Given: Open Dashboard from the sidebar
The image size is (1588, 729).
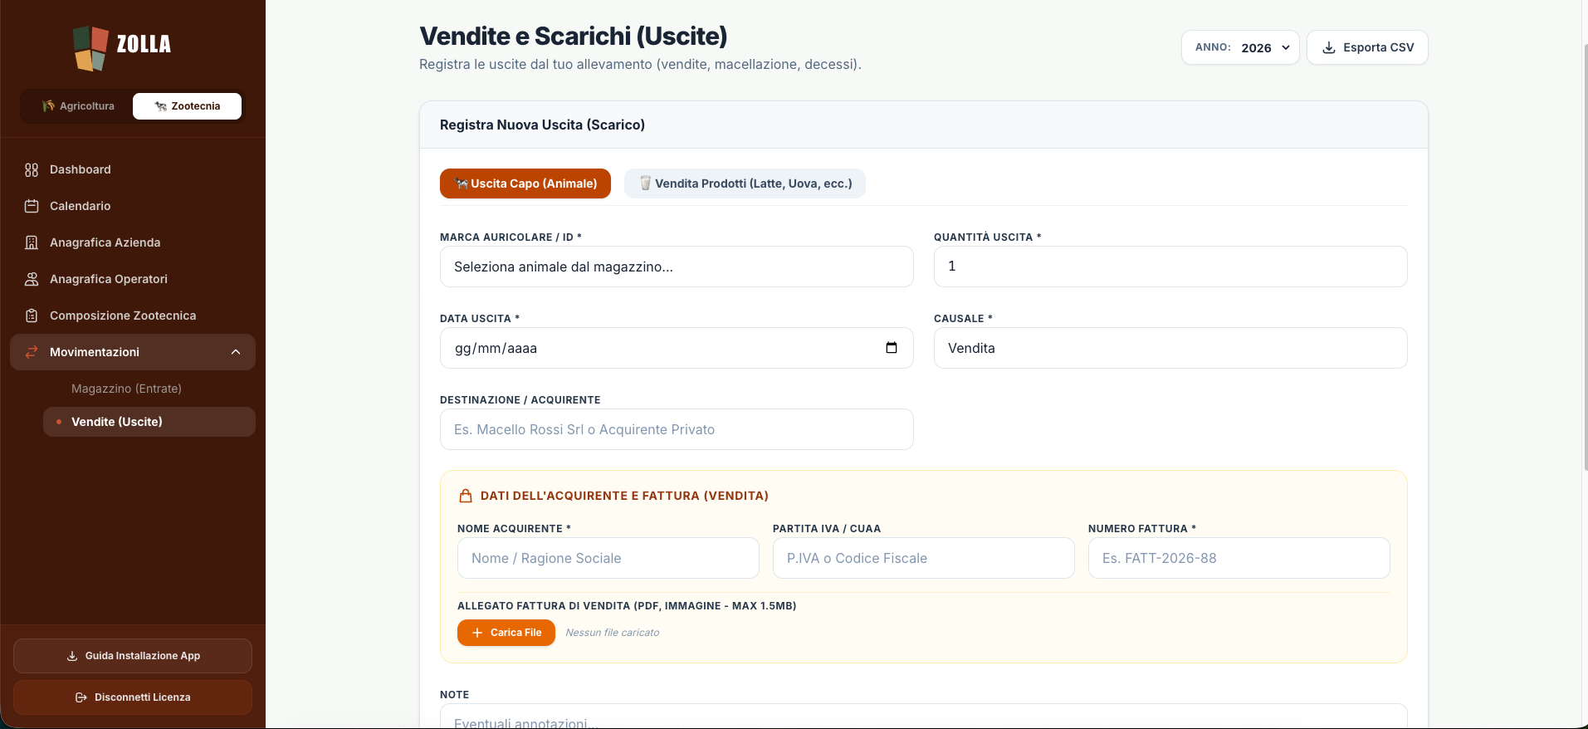Looking at the screenshot, I should (133, 169).
